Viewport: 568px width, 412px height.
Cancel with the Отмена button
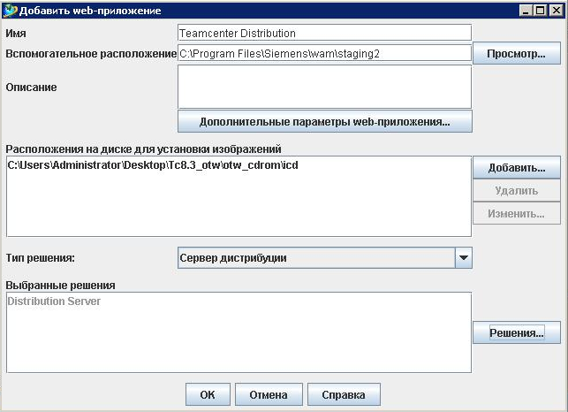pyautogui.click(x=269, y=394)
